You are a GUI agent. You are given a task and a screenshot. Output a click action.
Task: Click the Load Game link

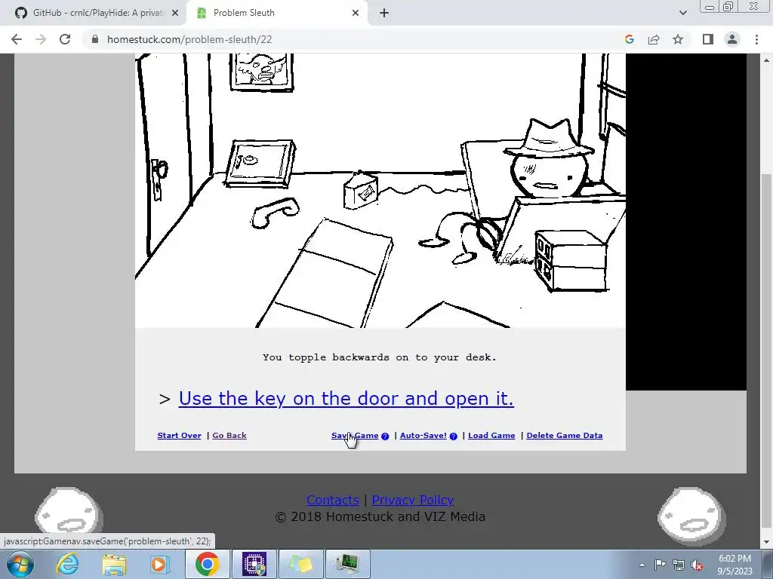pos(491,435)
